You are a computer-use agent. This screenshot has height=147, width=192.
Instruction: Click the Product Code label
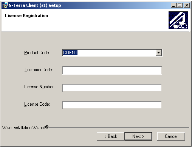[x=37, y=53]
